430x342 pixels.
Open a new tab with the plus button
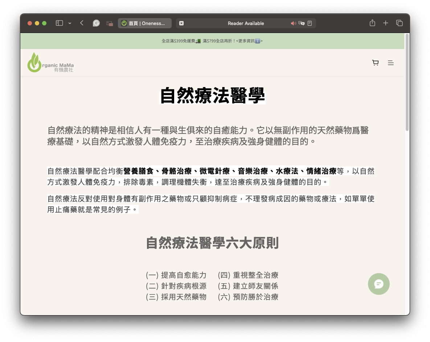tap(385, 22)
